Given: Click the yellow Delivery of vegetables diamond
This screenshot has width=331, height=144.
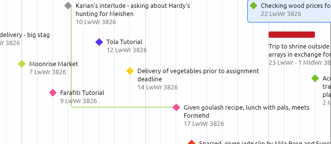Looking at the screenshot, I should [x=130, y=71].
